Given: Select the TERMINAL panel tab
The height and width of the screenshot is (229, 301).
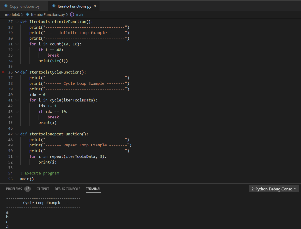Looking at the screenshot, I should (93, 189).
